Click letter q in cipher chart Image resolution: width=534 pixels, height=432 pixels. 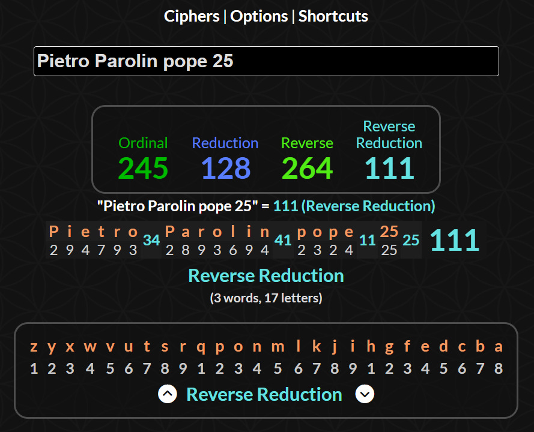pyautogui.click(x=201, y=347)
